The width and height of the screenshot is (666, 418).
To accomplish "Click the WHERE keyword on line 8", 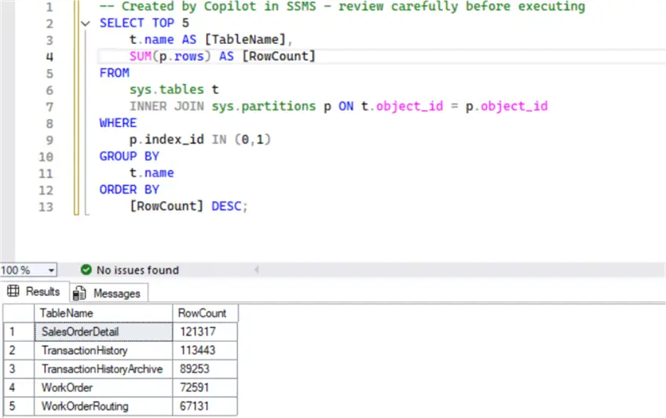I will pyautogui.click(x=118, y=123).
